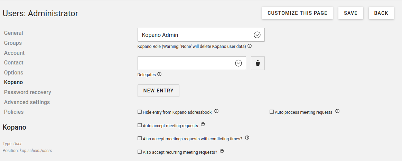The image size is (402, 161).
Task: Open the empty Delegates dropdown
Action: point(192,63)
